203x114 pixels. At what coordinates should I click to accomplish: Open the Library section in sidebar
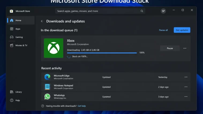16,92
